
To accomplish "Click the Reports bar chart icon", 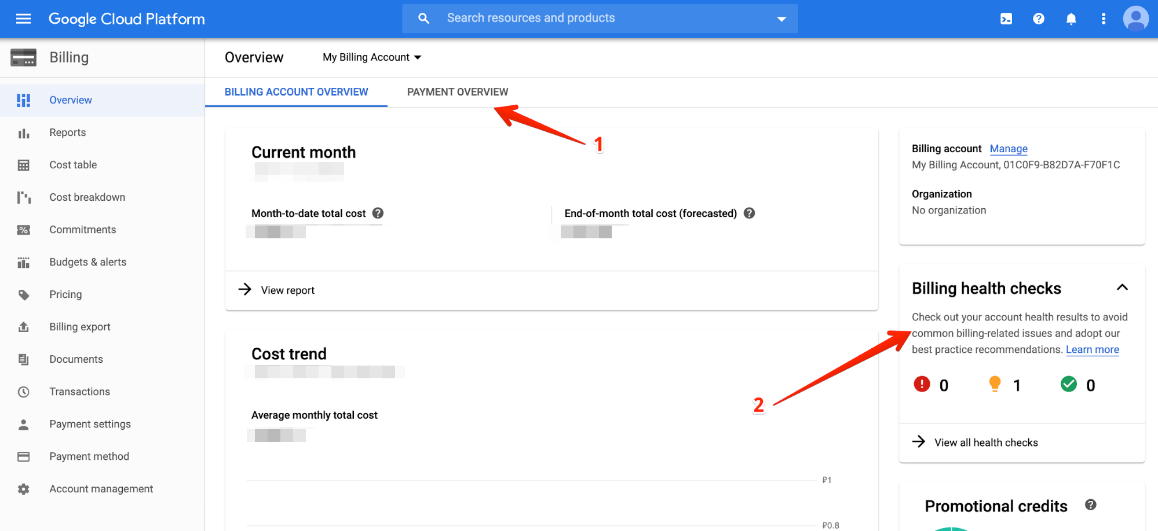I will (x=24, y=133).
